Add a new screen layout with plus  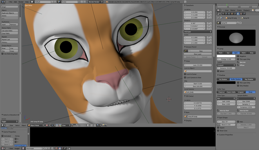tap(52, 2)
